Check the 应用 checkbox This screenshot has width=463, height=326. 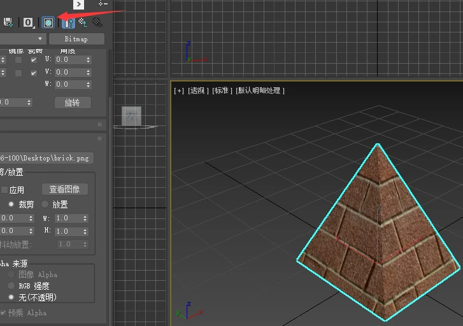click(x=4, y=190)
